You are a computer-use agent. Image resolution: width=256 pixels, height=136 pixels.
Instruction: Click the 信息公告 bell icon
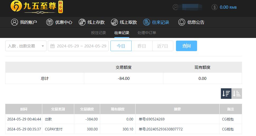182,22
